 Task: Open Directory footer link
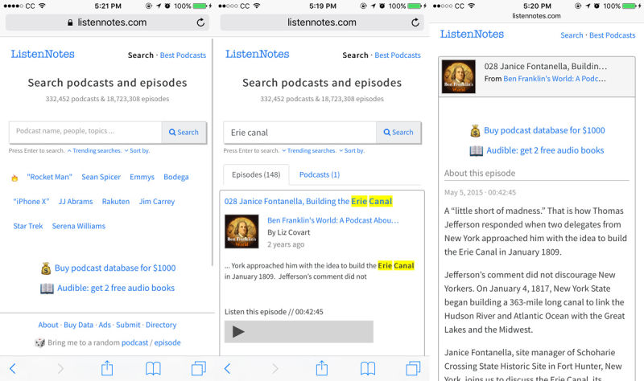[161, 325]
